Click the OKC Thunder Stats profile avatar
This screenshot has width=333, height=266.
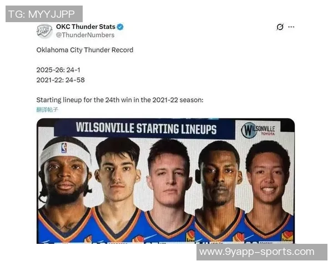point(44,31)
